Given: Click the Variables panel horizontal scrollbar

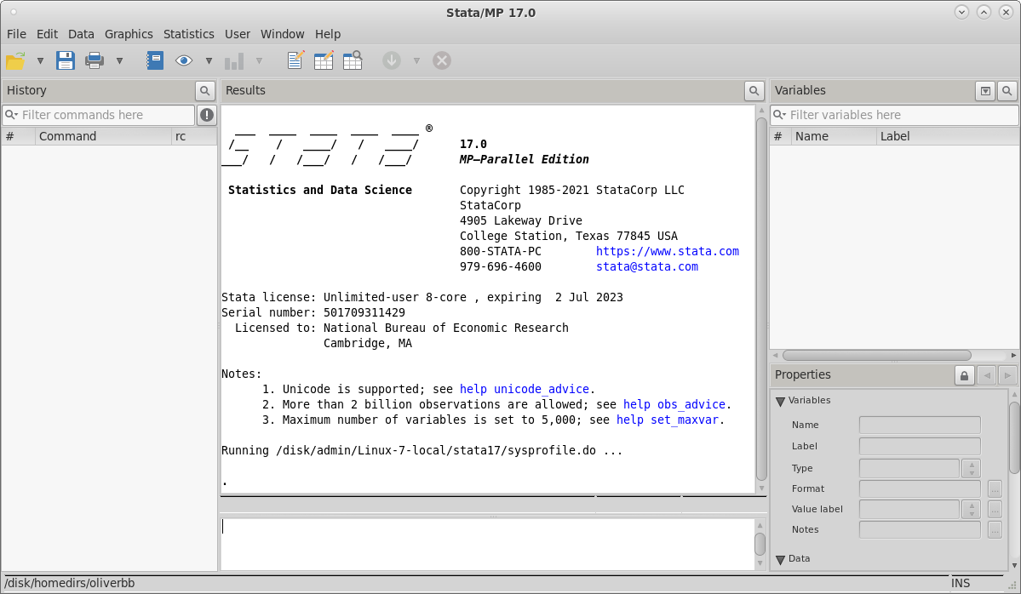Looking at the screenshot, I should pyautogui.click(x=876, y=356).
